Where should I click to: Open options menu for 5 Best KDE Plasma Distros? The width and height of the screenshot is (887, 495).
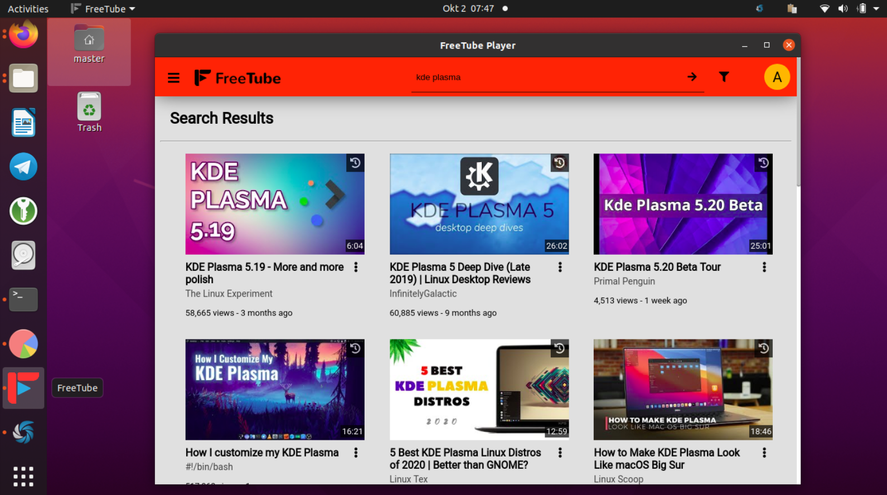[x=560, y=453]
